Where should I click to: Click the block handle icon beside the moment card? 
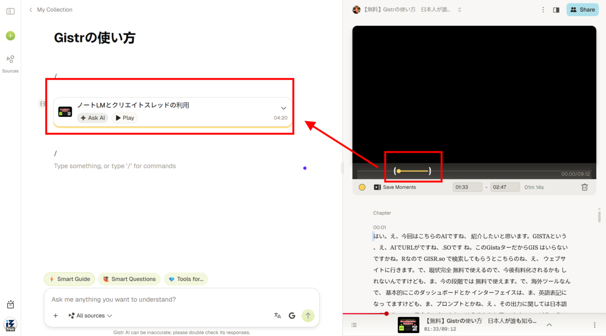42,104
